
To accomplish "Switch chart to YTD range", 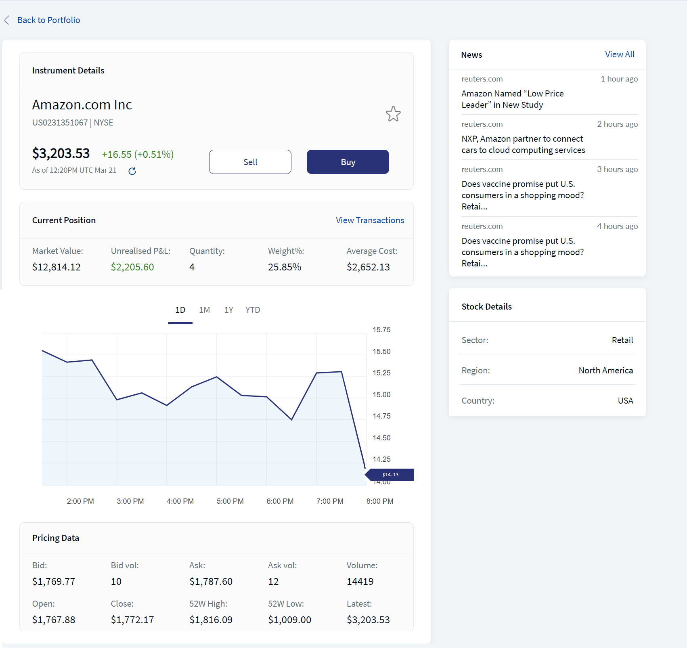I will click(x=253, y=310).
